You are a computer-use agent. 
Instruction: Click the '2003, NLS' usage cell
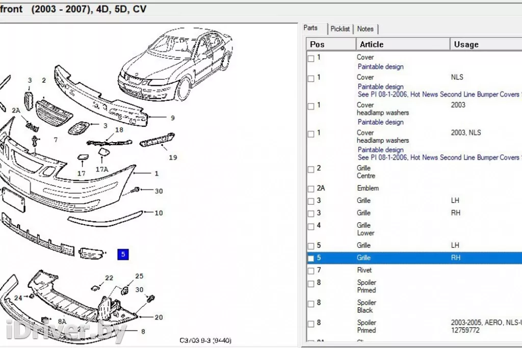(466, 133)
